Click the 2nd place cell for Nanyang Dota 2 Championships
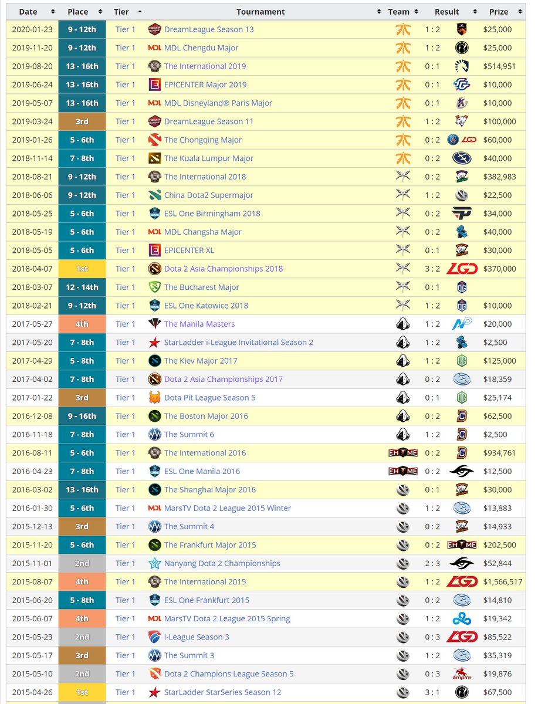This screenshot has height=704, width=555. (x=82, y=563)
